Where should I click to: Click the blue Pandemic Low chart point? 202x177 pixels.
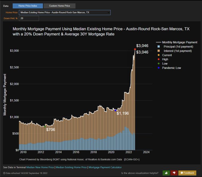pos(116,110)
